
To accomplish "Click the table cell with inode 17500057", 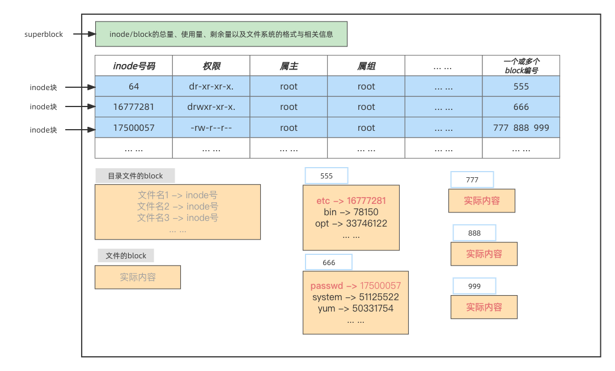I will coord(134,127).
